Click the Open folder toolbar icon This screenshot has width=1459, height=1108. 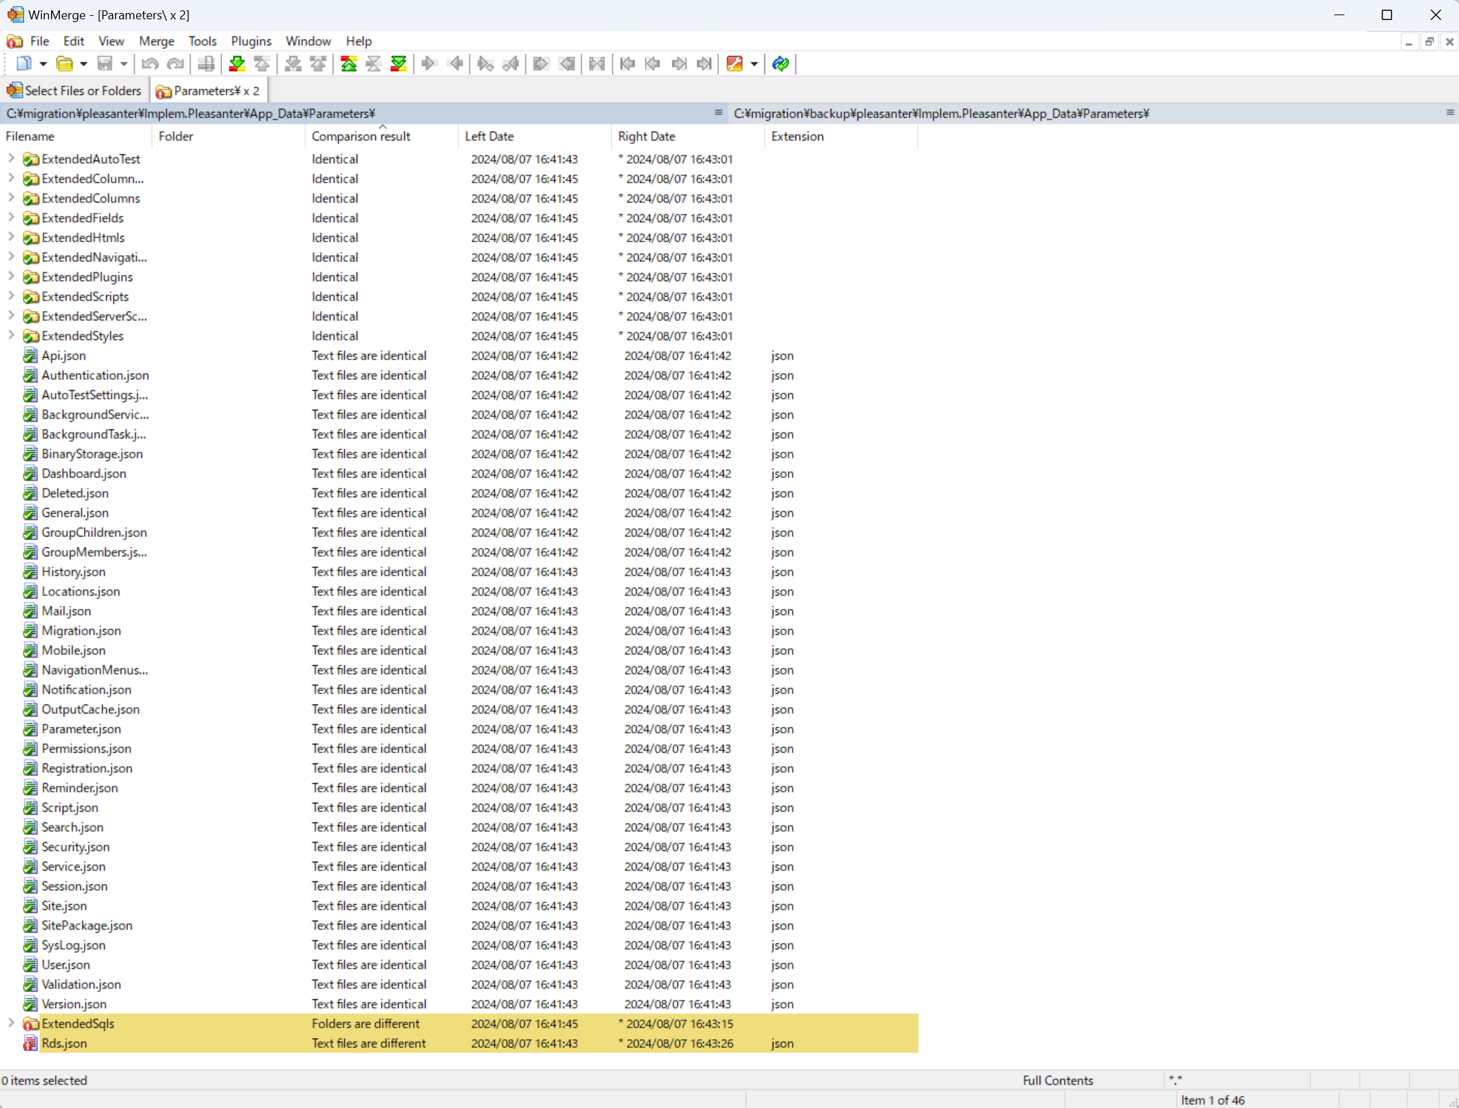pos(64,64)
